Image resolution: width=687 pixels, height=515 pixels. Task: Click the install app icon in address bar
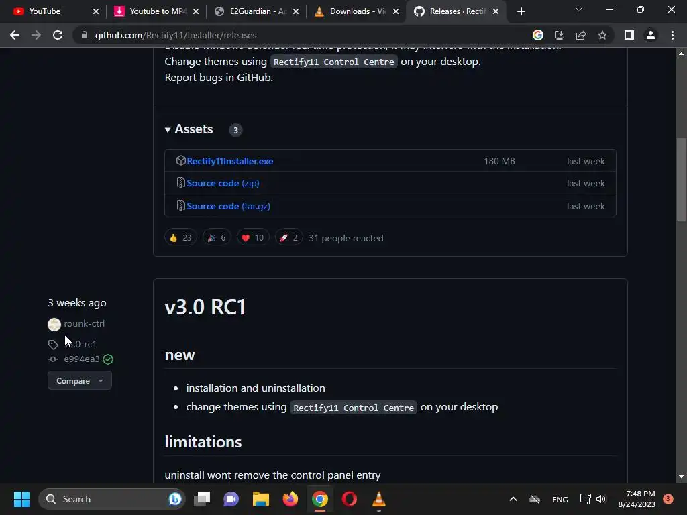pyautogui.click(x=560, y=35)
